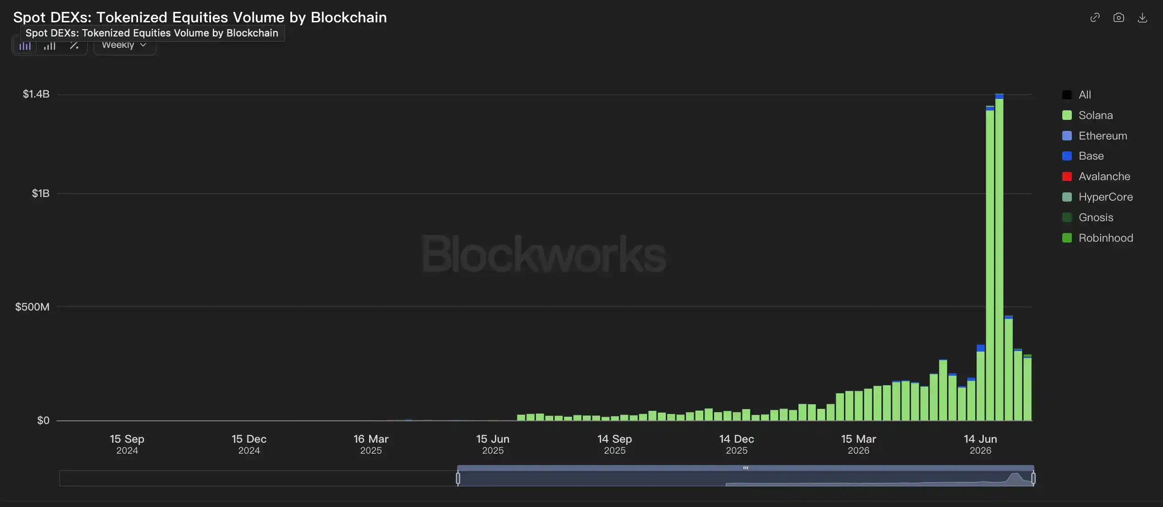Viewport: 1163px width, 507px height.
Task: Click the left handle of range slider
Action: 458,478
